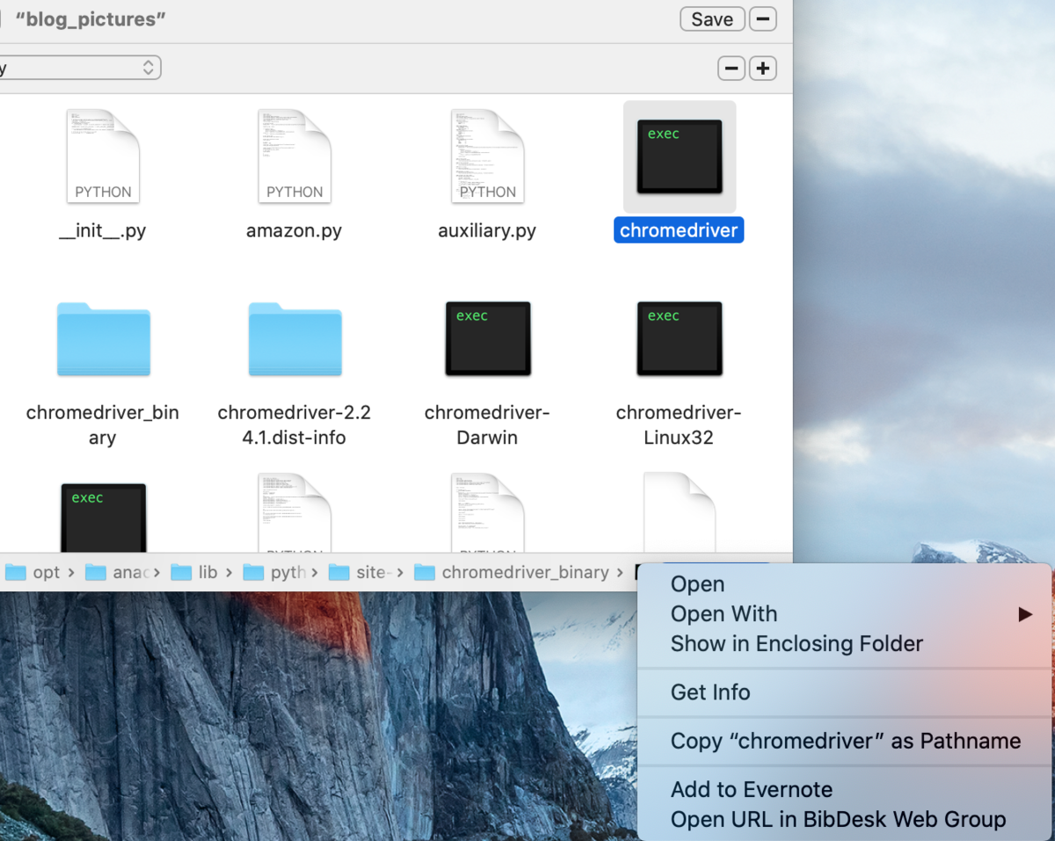Click chromedriver_binary folder in path bar
1055x841 pixels.
pos(513,572)
